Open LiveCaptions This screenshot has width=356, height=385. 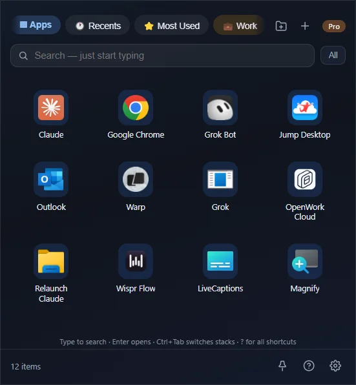[x=220, y=261]
